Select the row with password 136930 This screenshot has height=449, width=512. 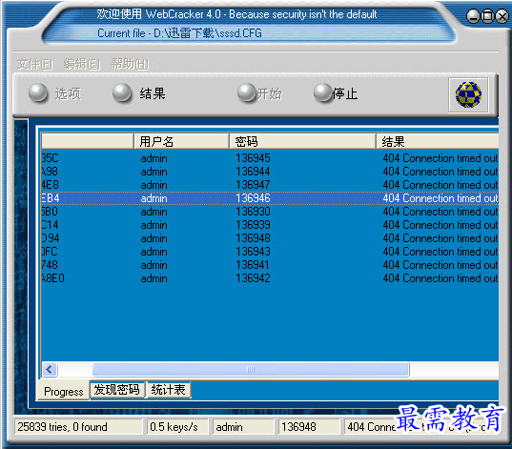[270, 212]
